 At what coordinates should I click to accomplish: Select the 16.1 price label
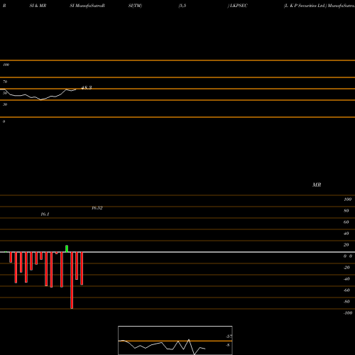click(x=45, y=214)
